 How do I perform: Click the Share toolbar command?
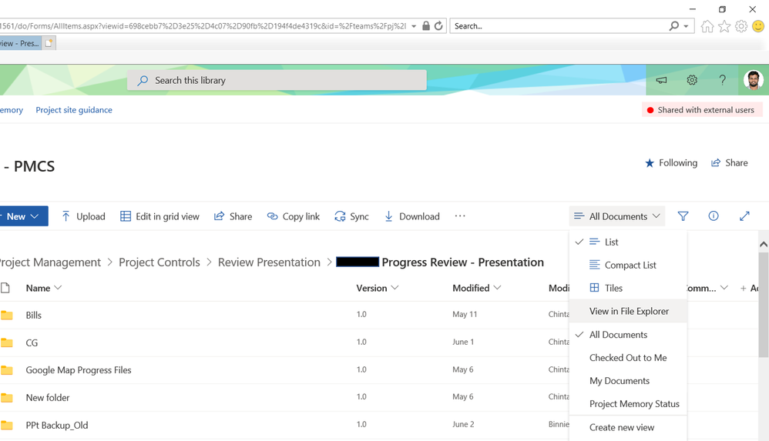233,216
